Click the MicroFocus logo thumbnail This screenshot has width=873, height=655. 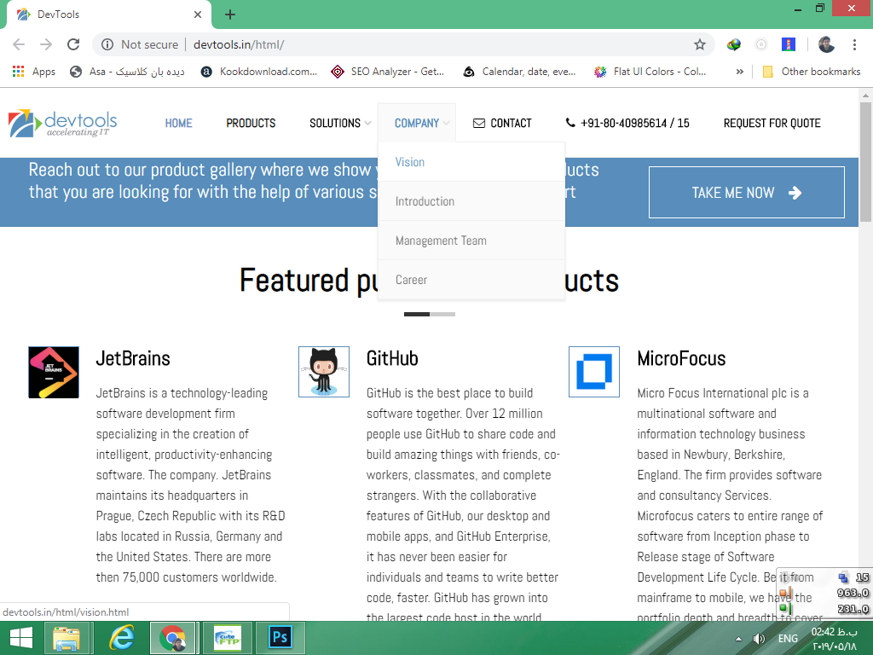(594, 372)
